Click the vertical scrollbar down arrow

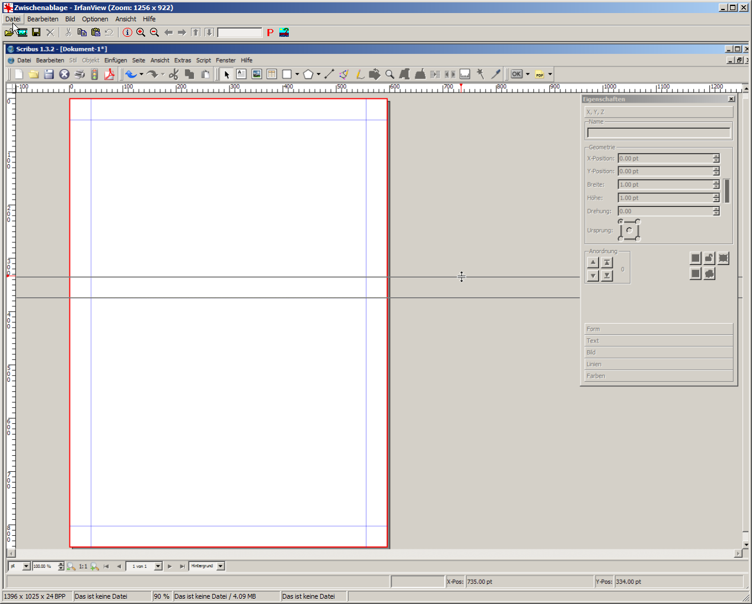click(746, 544)
